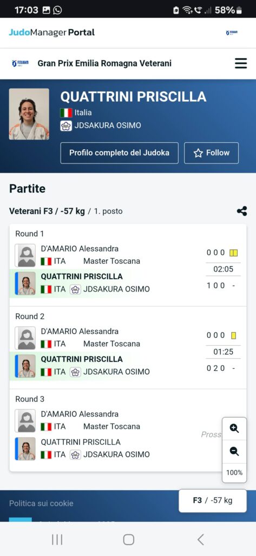Tap the federation logo at top right
Image resolution: width=256 pixels, height=556 pixels.
click(x=232, y=33)
